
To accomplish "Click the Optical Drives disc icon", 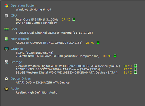I will (6, 79).
